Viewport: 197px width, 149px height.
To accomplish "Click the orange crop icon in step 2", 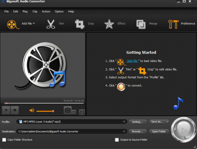I will coord(142,71).
